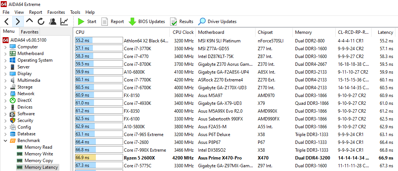Sort by the Motherboard column header
This screenshot has width=398, height=171.
pos(226,32)
